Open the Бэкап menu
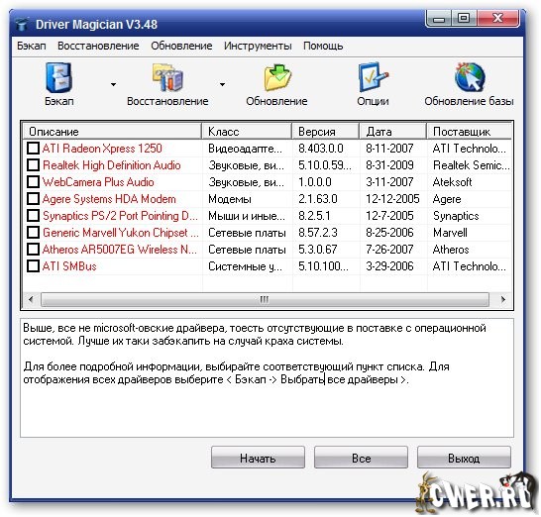Image resolution: width=541 pixels, height=517 pixels. (x=32, y=46)
